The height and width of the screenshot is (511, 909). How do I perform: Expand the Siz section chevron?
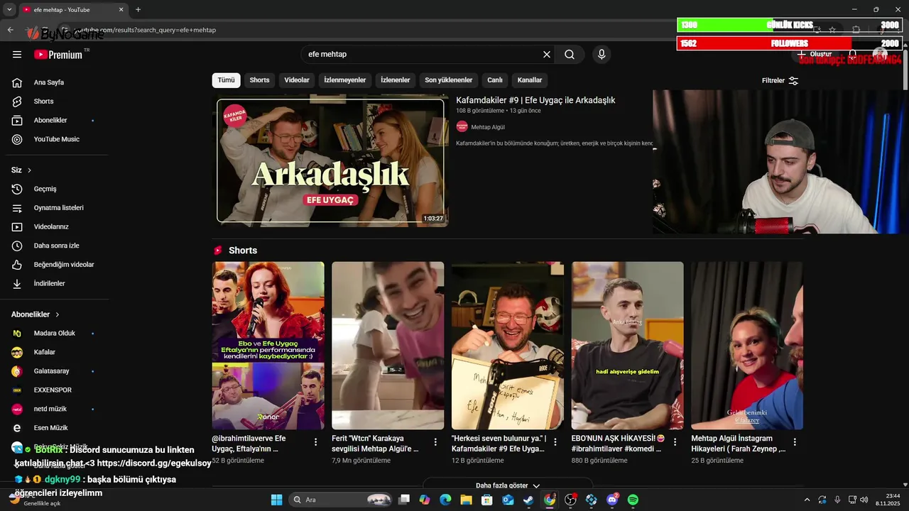[29, 170]
